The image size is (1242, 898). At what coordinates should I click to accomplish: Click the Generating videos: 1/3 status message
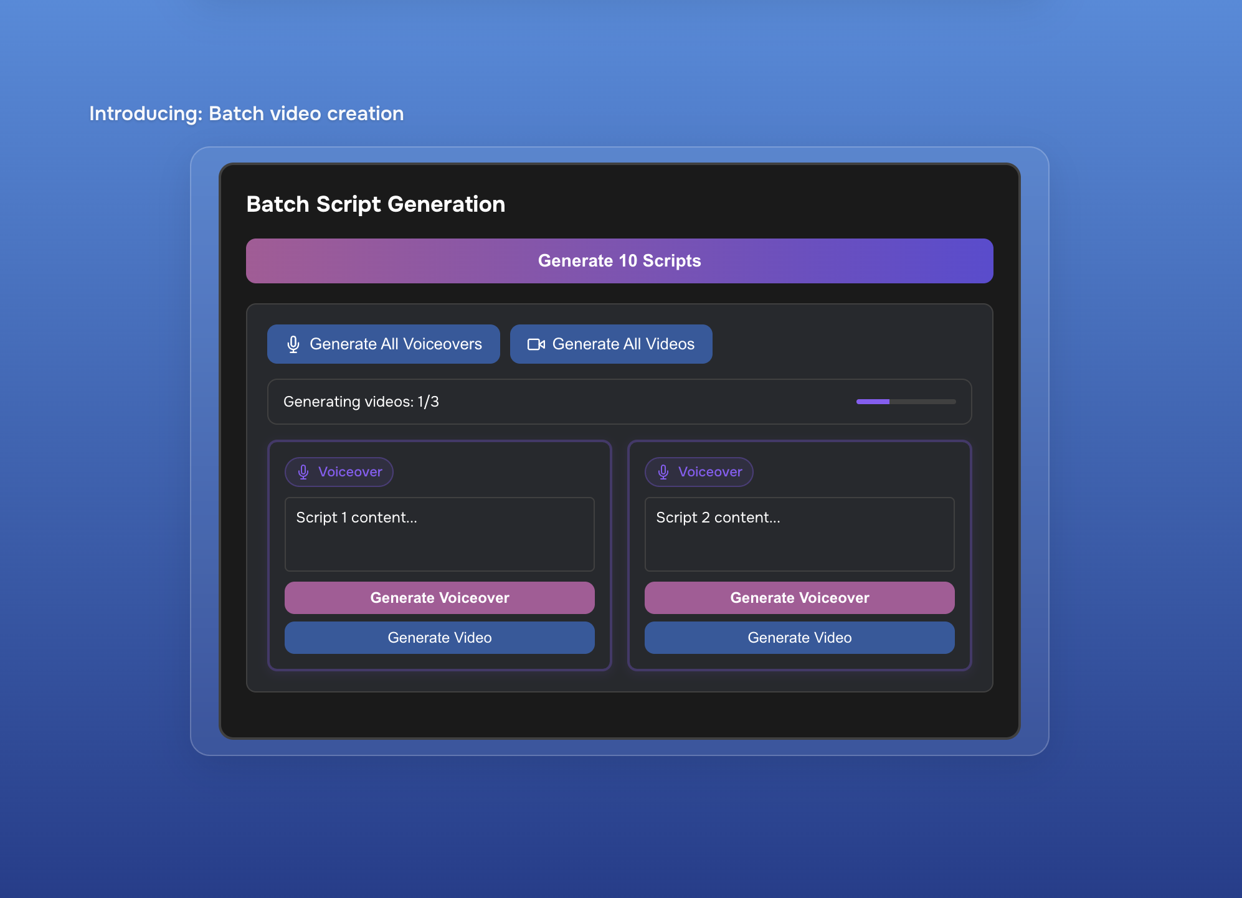click(361, 402)
